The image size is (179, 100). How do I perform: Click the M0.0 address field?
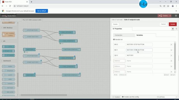119,44
